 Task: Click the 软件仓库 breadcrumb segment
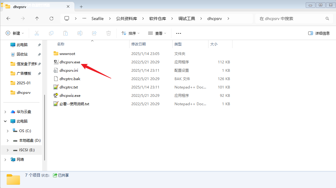point(158,19)
